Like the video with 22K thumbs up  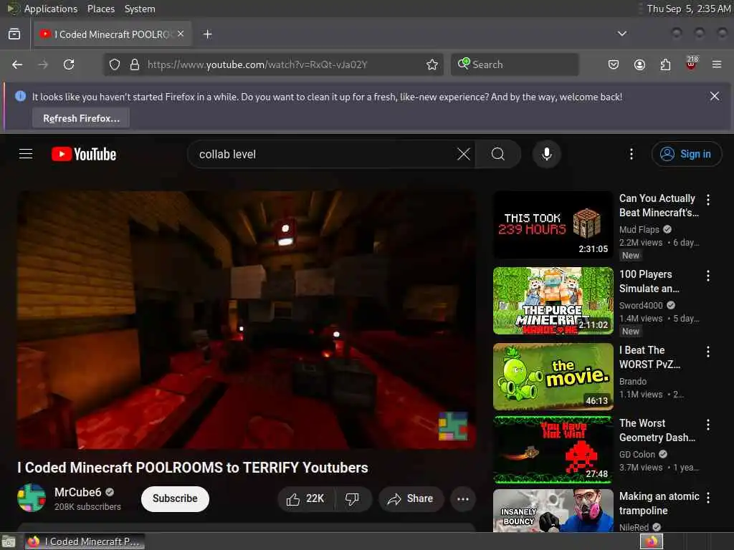pos(306,499)
